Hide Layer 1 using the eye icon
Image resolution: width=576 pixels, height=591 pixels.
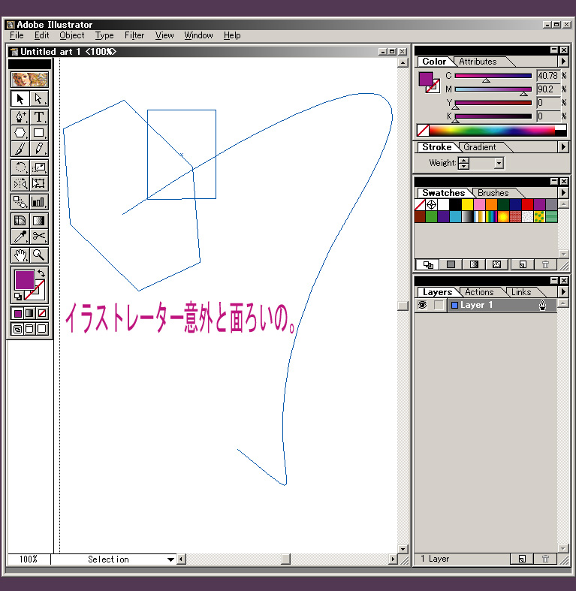click(422, 305)
